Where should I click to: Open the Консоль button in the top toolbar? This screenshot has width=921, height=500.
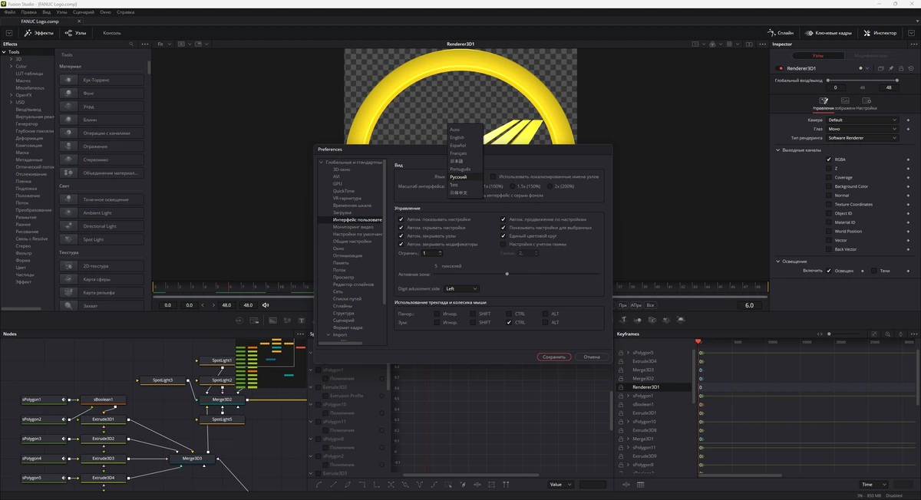pos(112,33)
